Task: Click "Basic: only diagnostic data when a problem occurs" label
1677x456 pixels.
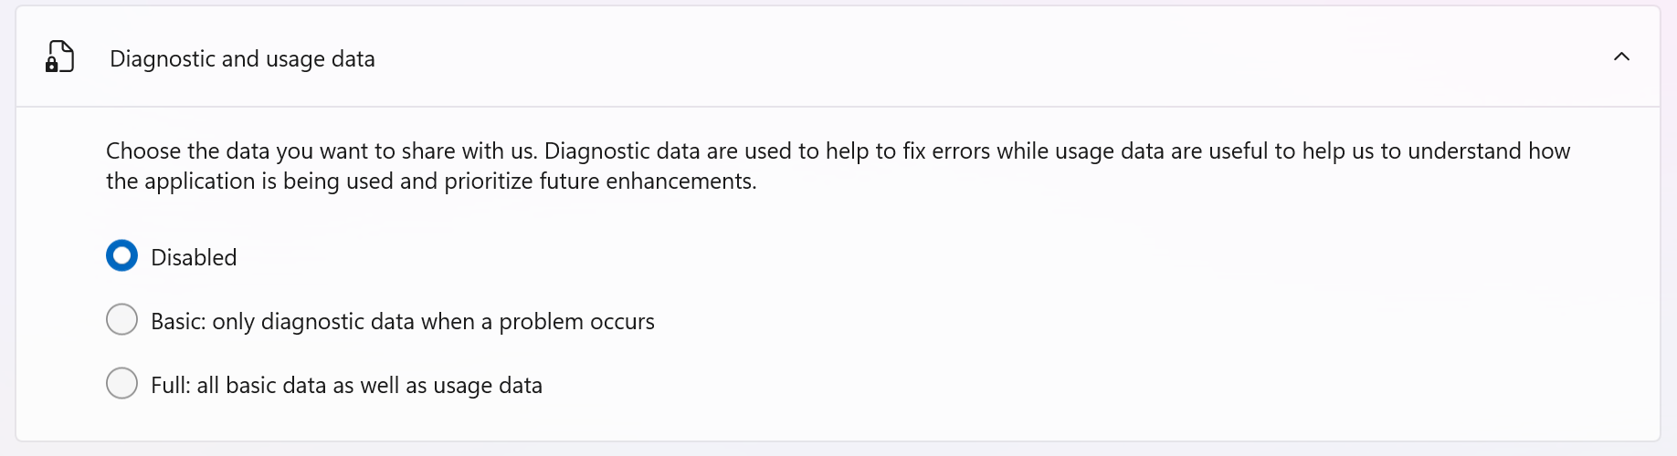Action: pos(402,322)
